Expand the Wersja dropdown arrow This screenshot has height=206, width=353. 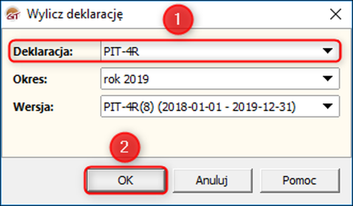328,106
